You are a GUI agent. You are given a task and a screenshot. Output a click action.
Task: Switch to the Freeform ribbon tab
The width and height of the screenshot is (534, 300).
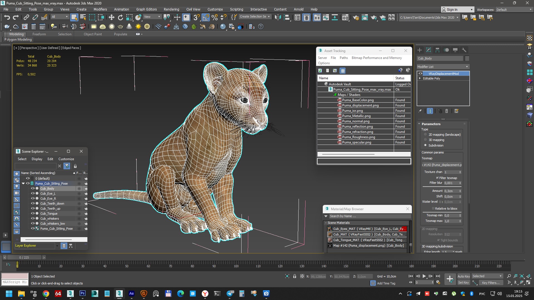(39, 34)
